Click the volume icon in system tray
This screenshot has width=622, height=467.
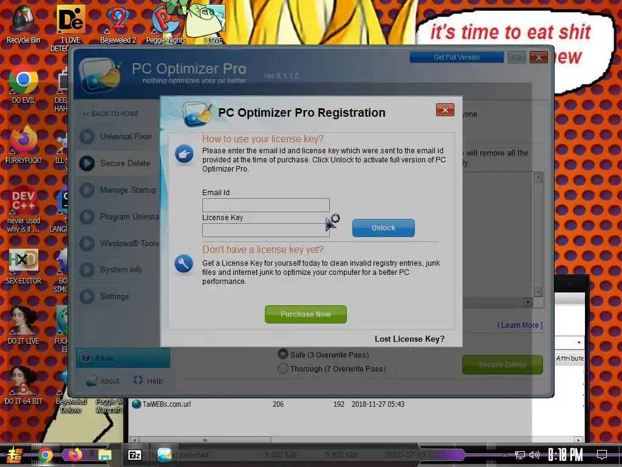tap(535, 455)
